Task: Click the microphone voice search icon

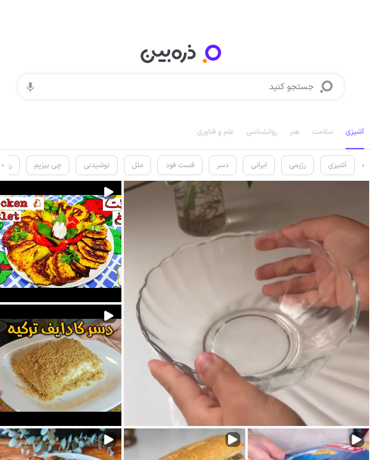Action: pos(30,87)
